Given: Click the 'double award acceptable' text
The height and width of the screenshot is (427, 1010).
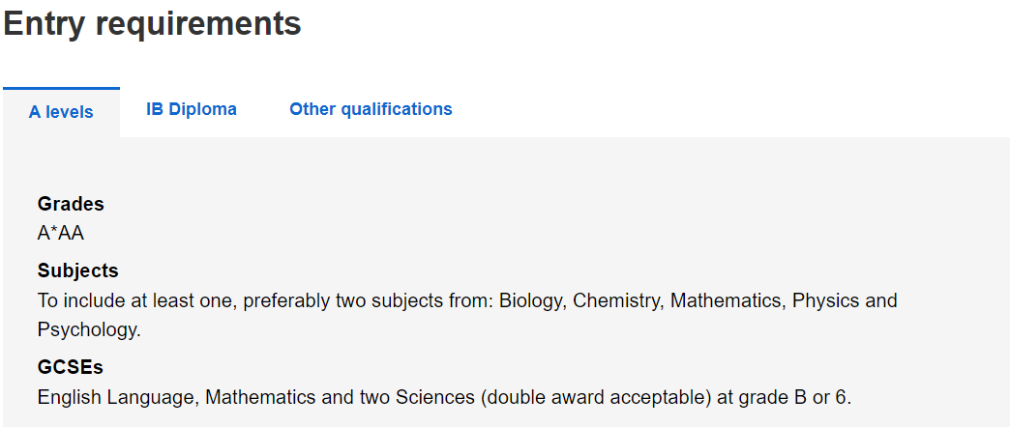Looking at the screenshot, I should (596, 397).
